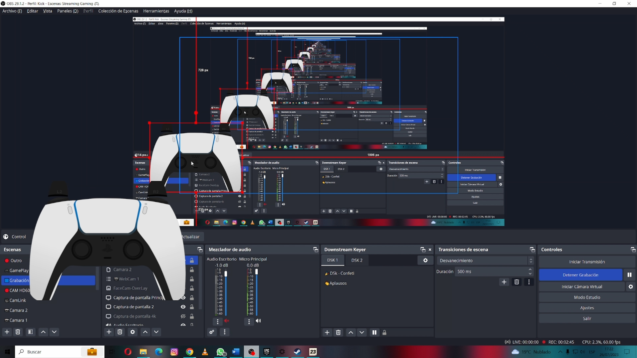
Task: Click Detener Grabación button
Action: [x=580, y=275]
